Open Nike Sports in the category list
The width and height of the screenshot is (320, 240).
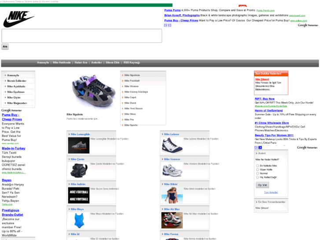[131, 125]
